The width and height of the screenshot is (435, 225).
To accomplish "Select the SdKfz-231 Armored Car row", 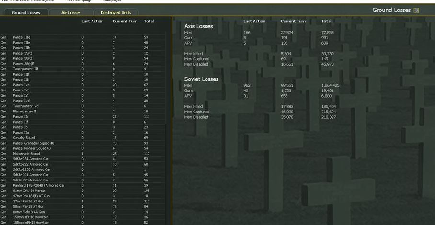I will click(83, 159).
